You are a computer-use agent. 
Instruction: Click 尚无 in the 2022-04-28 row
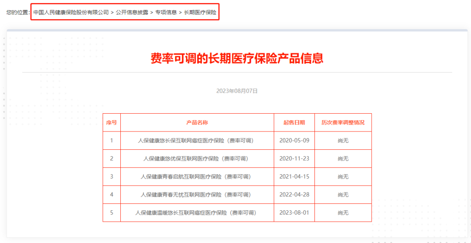tap(343, 195)
